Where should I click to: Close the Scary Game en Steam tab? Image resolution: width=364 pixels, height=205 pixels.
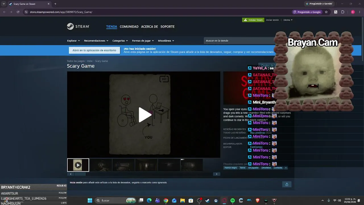point(48,4)
